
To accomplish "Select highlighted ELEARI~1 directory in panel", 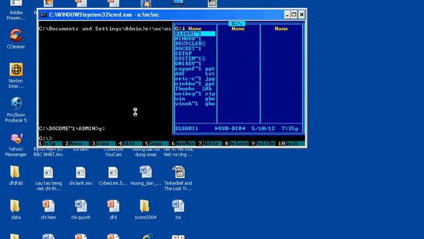I will (195, 34).
